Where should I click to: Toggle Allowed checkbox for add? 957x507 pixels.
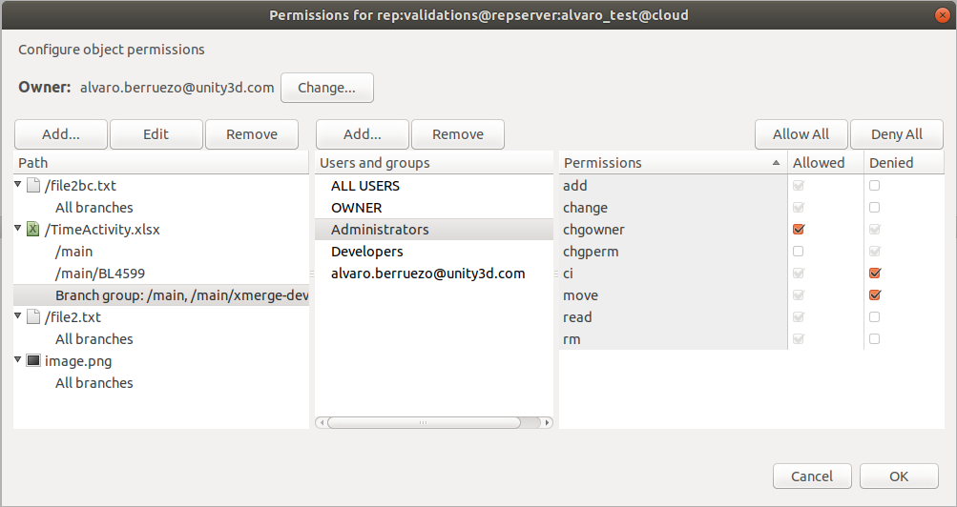click(798, 185)
